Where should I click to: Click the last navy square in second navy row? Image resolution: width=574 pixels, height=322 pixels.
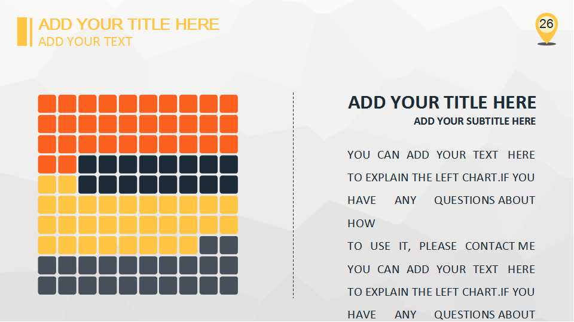[228, 185]
